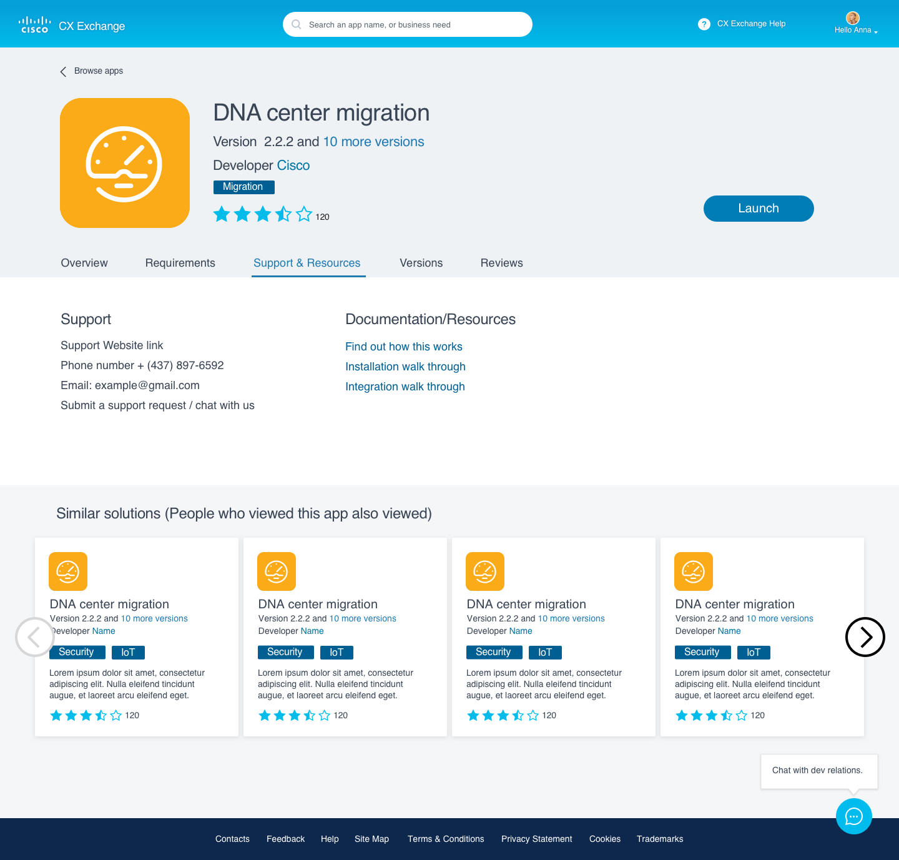Open Privacy Statement footer link
The height and width of the screenshot is (860, 899).
pyautogui.click(x=537, y=839)
